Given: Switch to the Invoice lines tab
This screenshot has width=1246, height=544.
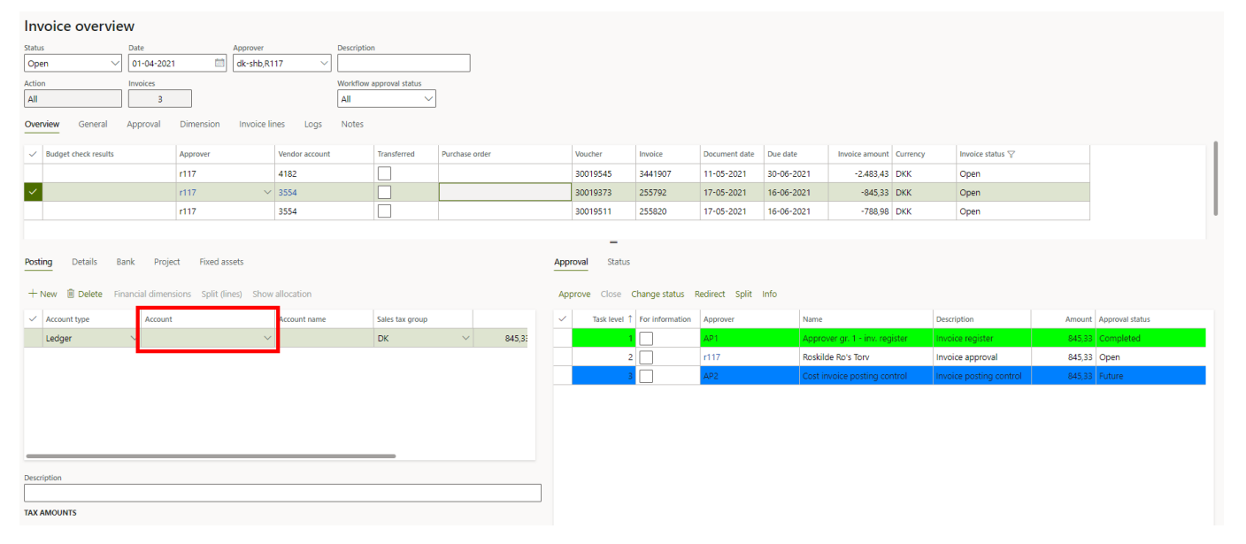Looking at the screenshot, I should (262, 125).
